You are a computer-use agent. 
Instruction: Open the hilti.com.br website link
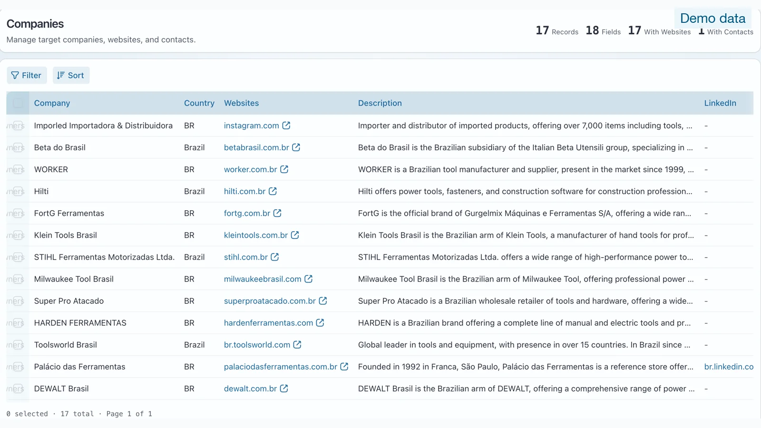(245, 191)
